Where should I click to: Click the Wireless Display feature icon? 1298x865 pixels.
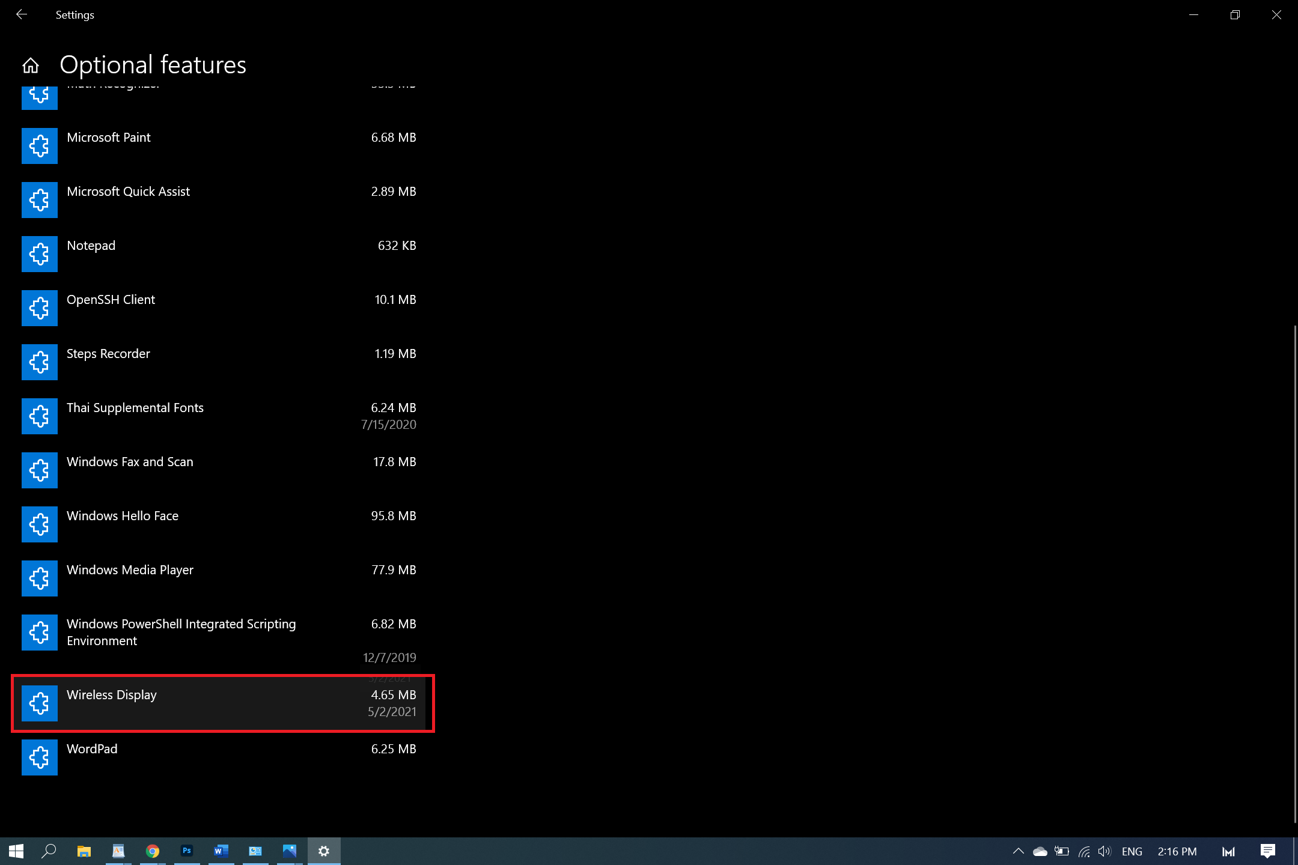click(40, 703)
